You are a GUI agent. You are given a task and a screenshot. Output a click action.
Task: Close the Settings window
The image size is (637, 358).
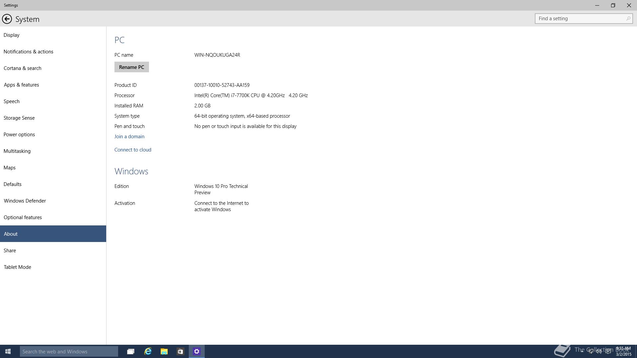coord(629,5)
